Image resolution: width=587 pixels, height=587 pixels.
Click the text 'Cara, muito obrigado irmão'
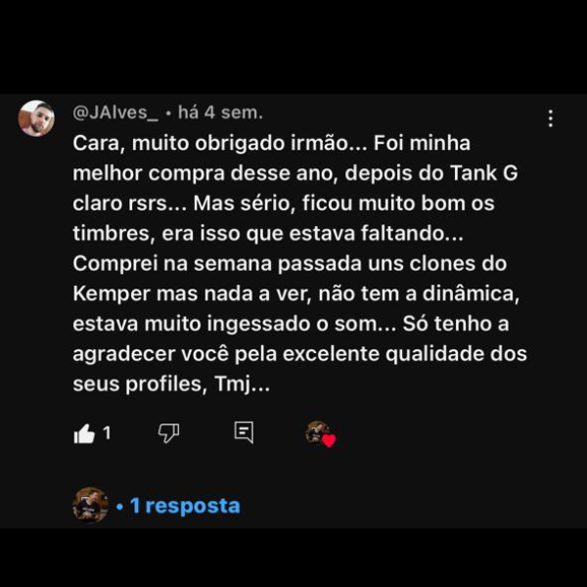[x=210, y=144]
